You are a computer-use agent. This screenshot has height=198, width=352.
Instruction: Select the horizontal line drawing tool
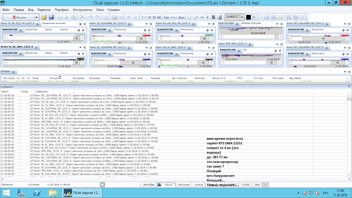pyautogui.click(x=202, y=17)
